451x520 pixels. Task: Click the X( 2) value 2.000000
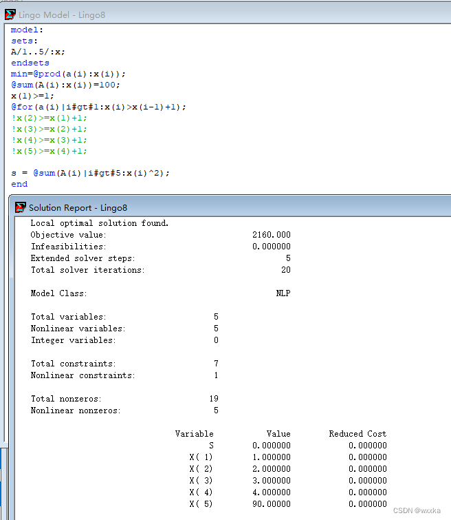pyautogui.click(x=271, y=469)
